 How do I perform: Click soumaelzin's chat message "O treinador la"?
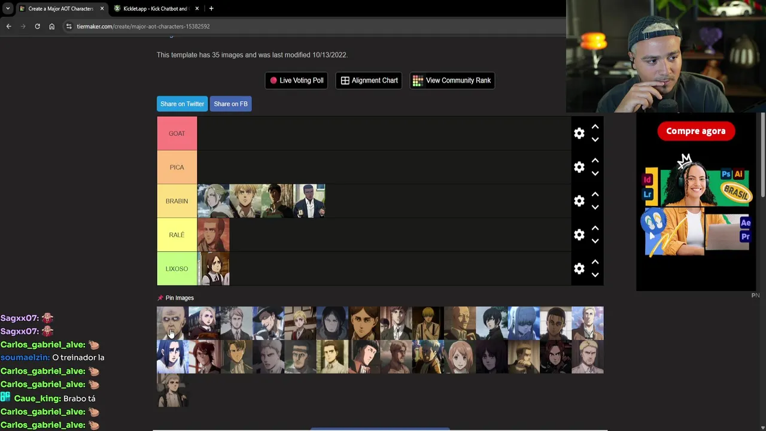78,357
